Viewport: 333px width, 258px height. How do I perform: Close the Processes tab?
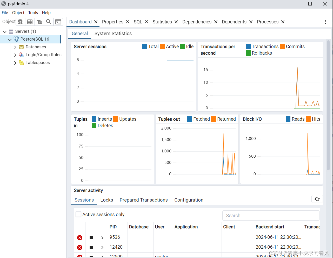283,22
